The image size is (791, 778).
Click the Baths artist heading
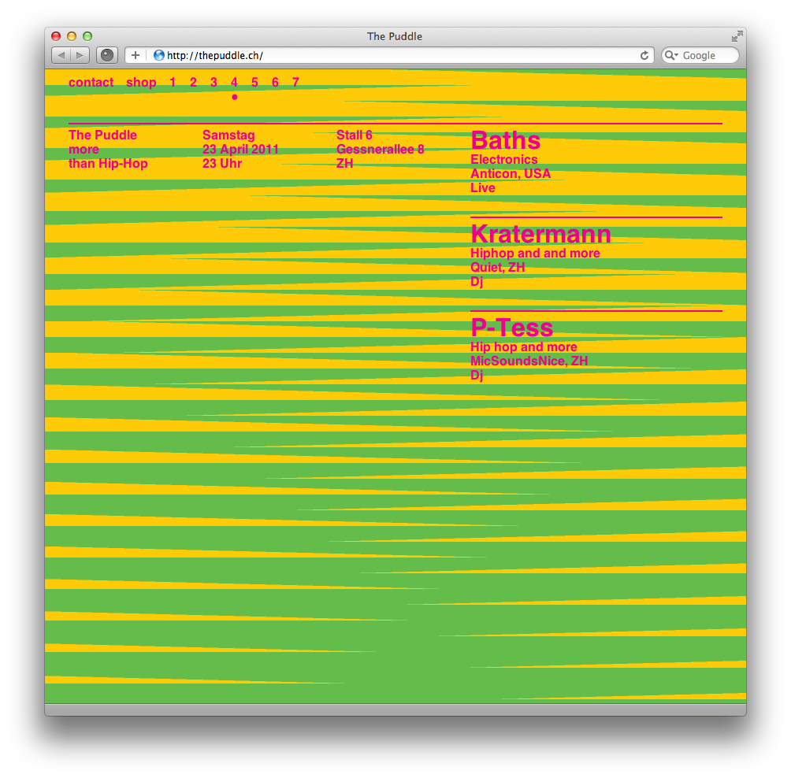pos(505,141)
